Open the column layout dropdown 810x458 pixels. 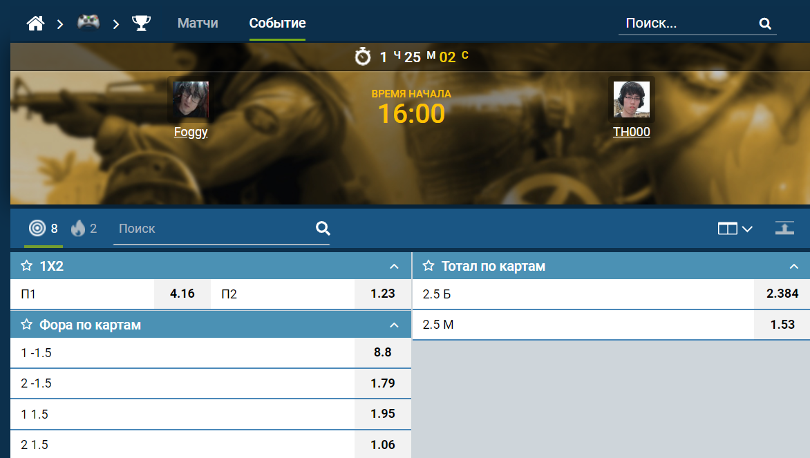click(x=735, y=229)
